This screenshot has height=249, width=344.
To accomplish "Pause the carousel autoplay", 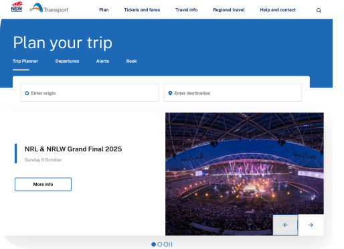I will (x=171, y=244).
